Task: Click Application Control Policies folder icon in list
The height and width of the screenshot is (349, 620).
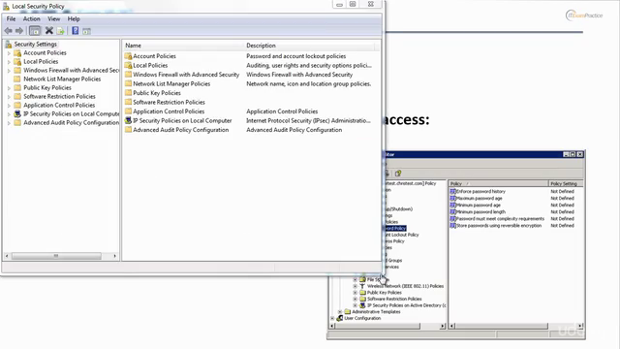Action: [x=128, y=111]
